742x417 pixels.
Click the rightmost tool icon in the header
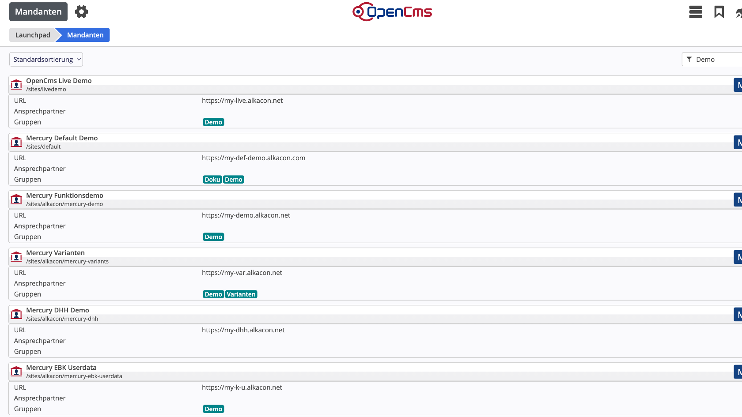[739, 12]
